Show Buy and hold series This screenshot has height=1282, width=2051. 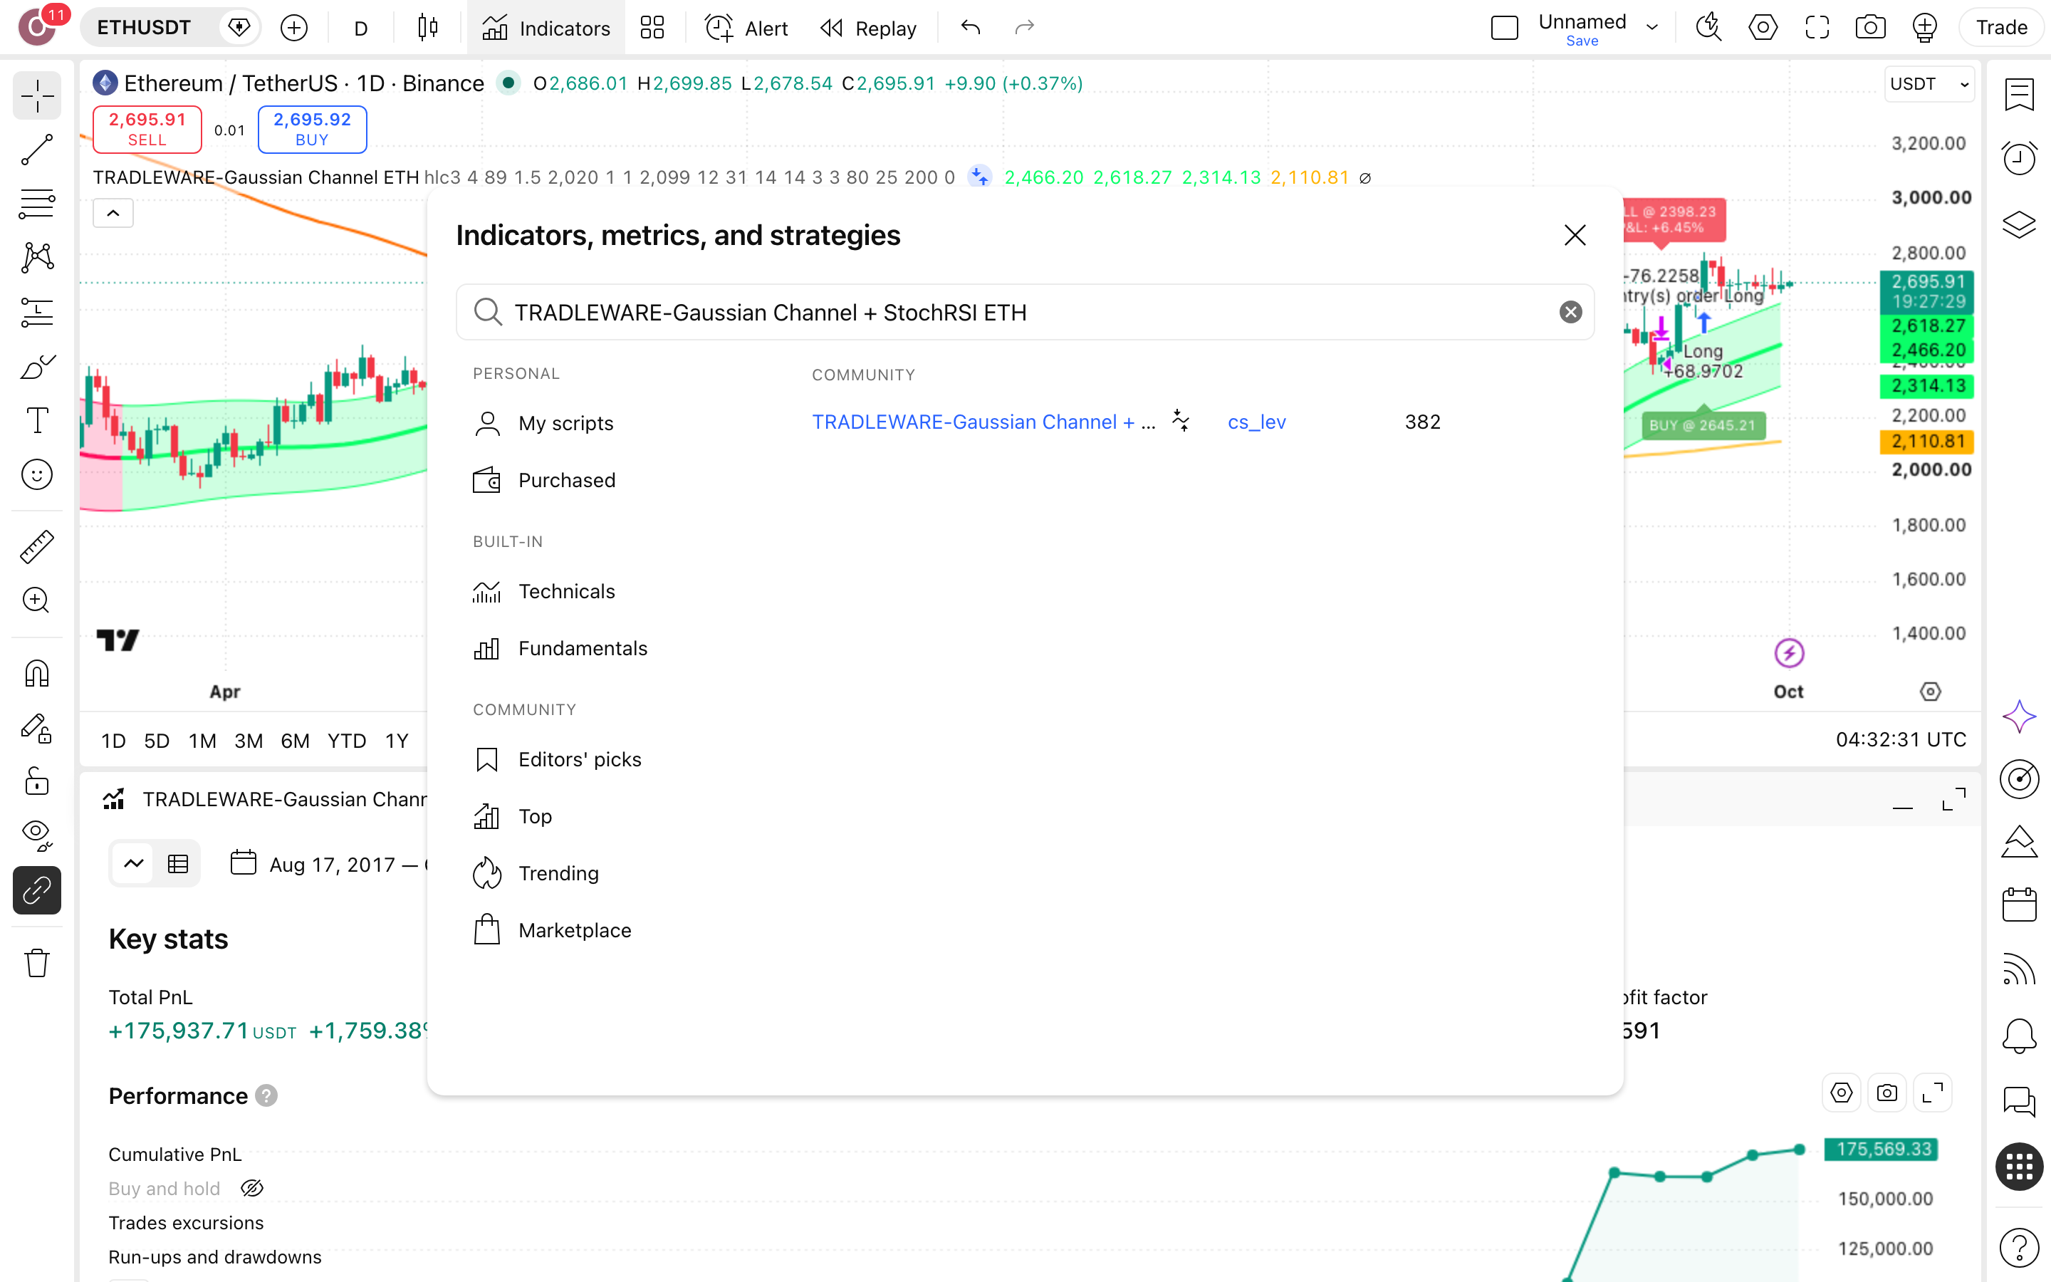coord(251,1189)
